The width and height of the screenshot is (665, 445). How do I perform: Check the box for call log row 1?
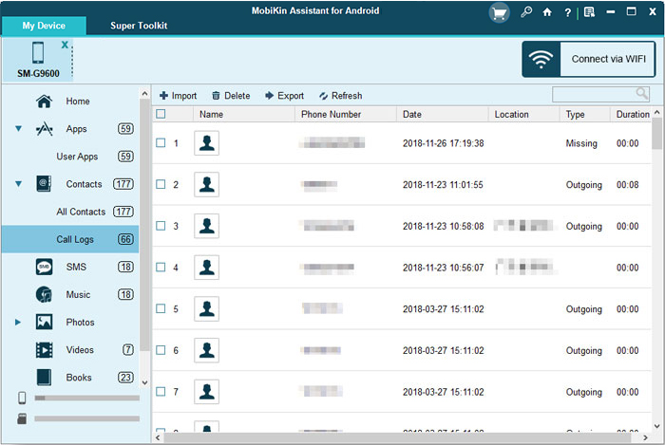click(x=161, y=142)
